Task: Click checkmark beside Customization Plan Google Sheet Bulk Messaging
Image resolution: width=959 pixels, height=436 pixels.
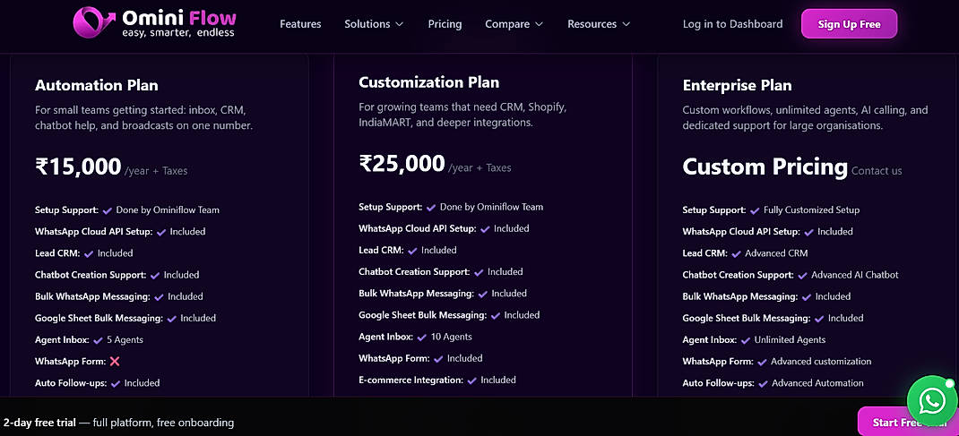Action: pyautogui.click(x=496, y=316)
